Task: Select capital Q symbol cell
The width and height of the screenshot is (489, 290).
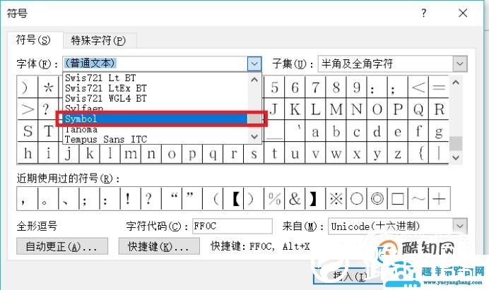Action: tap(418, 109)
